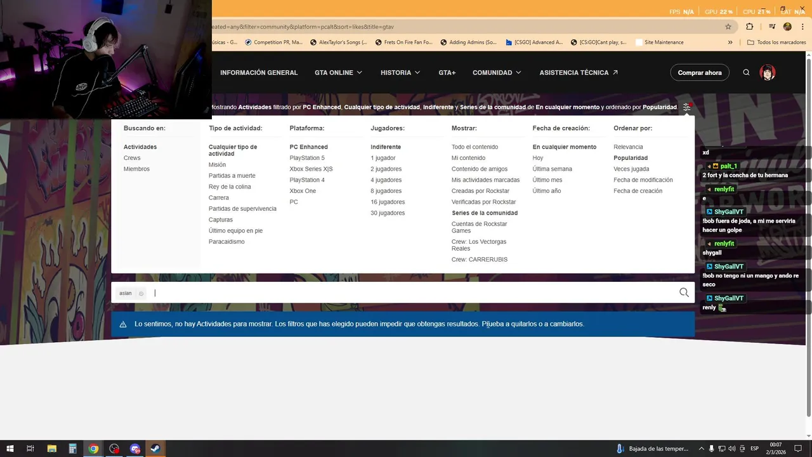Image resolution: width=812 pixels, height=457 pixels.
Task: Select Partidas a muerte activity type
Action: (232, 176)
